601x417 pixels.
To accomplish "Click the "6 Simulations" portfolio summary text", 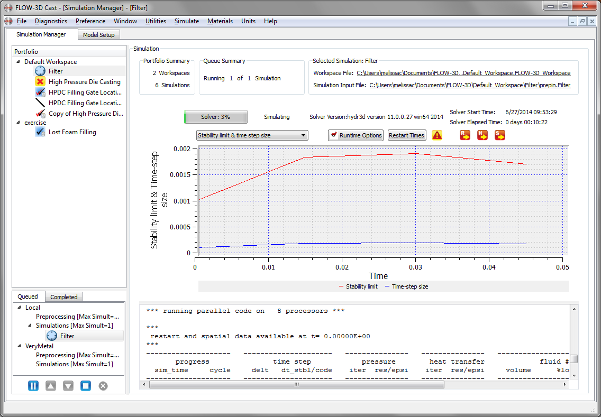I will (x=172, y=85).
